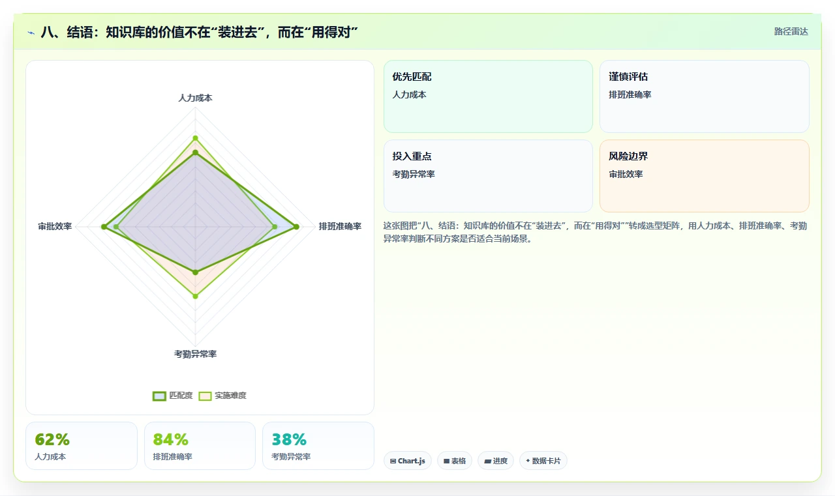Image resolution: width=835 pixels, height=496 pixels.
Task: Click the 人力成本 radar axis label
Action: click(x=195, y=98)
